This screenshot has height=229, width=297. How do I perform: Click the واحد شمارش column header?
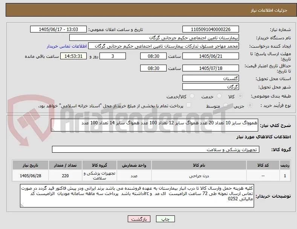tap(134, 165)
